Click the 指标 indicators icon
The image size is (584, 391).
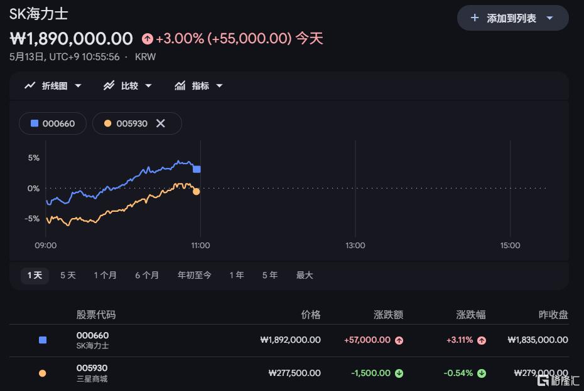pyautogui.click(x=180, y=85)
